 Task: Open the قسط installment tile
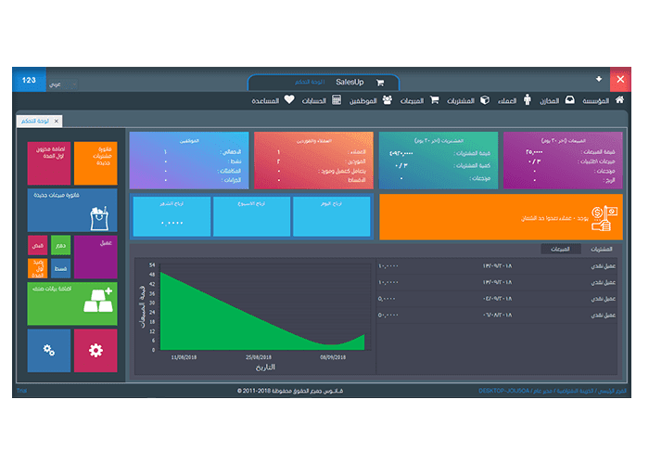[61, 268]
